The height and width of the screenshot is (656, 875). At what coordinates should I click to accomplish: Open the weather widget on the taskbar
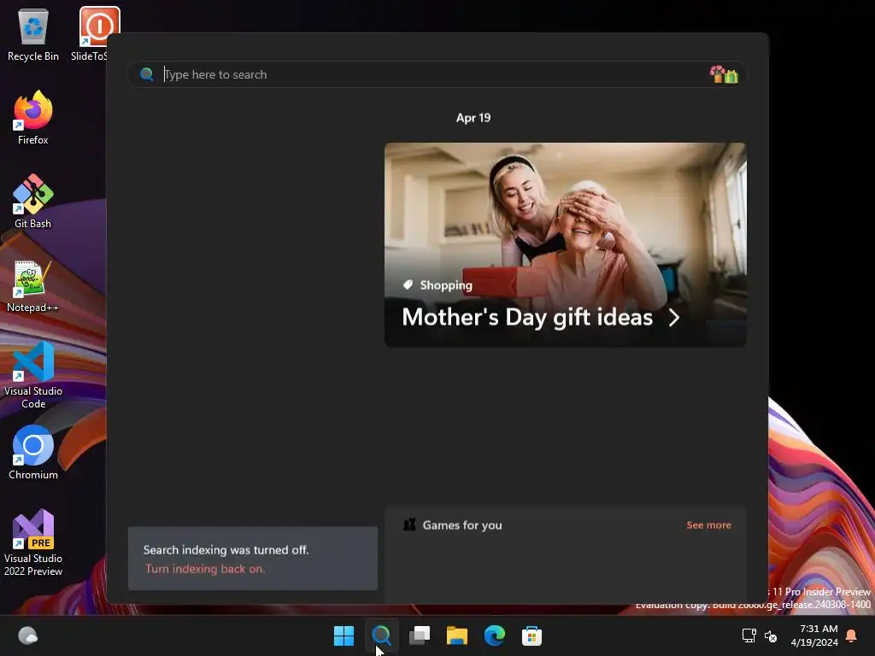pos(28,635)
